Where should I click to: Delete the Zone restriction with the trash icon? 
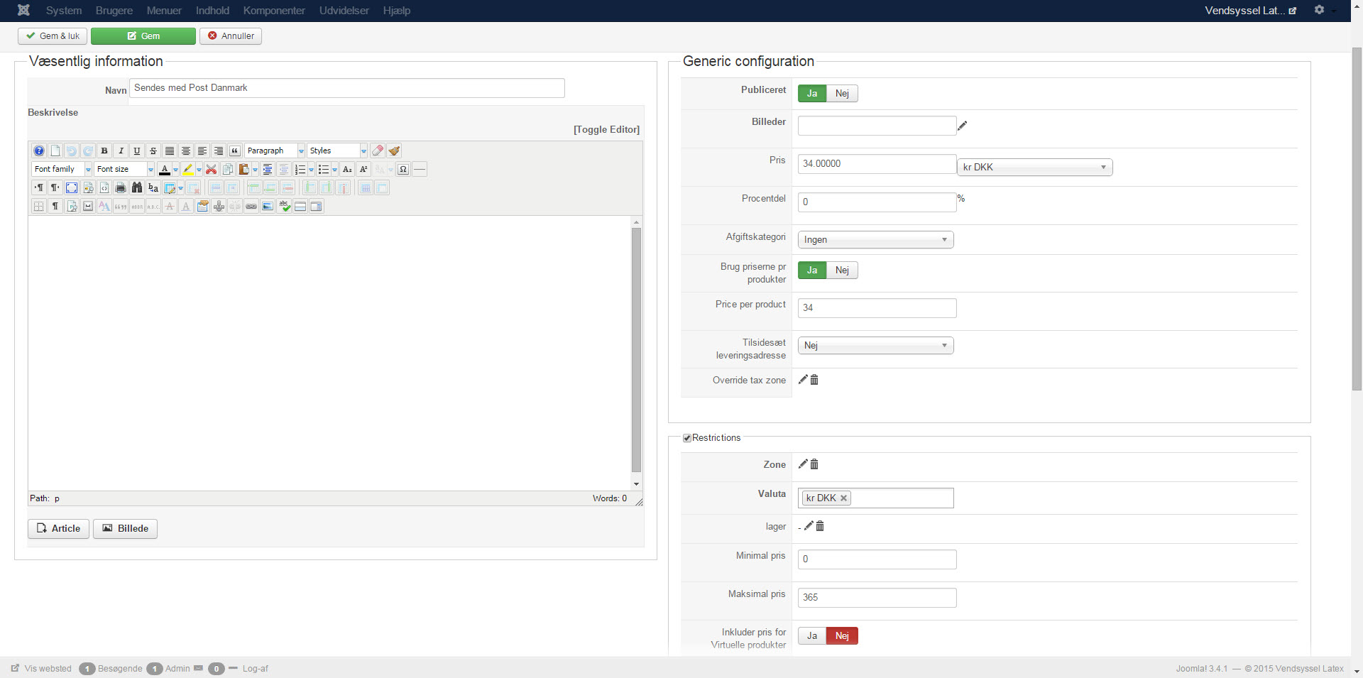point(814,464)
